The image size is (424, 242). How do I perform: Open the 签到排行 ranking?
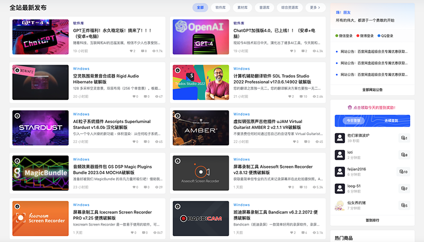[373, 220]
